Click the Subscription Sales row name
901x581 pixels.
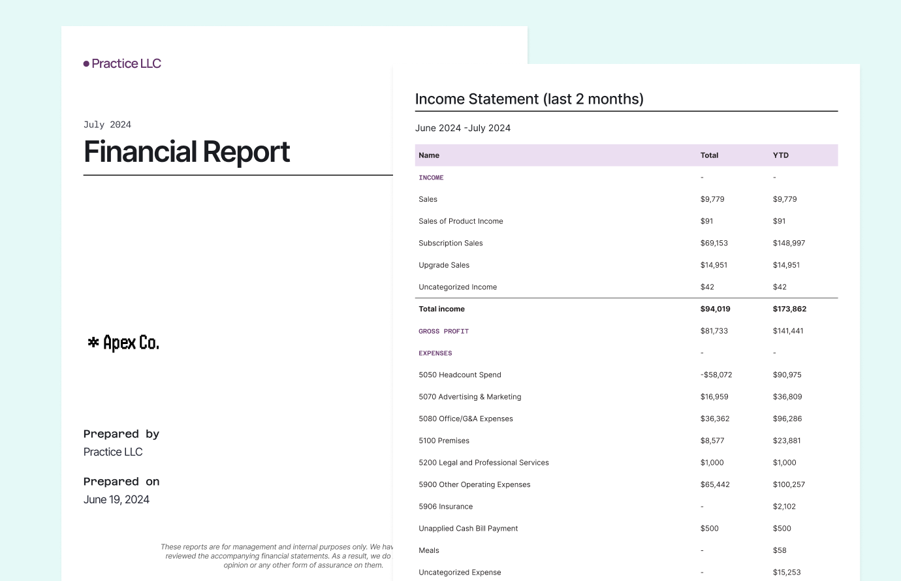coord(450,243)
